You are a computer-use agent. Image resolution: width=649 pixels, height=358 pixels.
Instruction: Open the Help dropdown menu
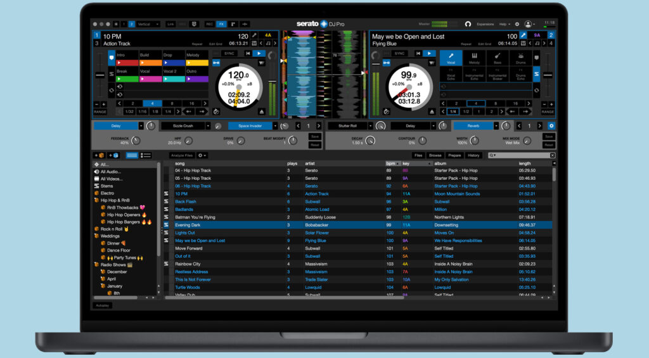point(504,24)
